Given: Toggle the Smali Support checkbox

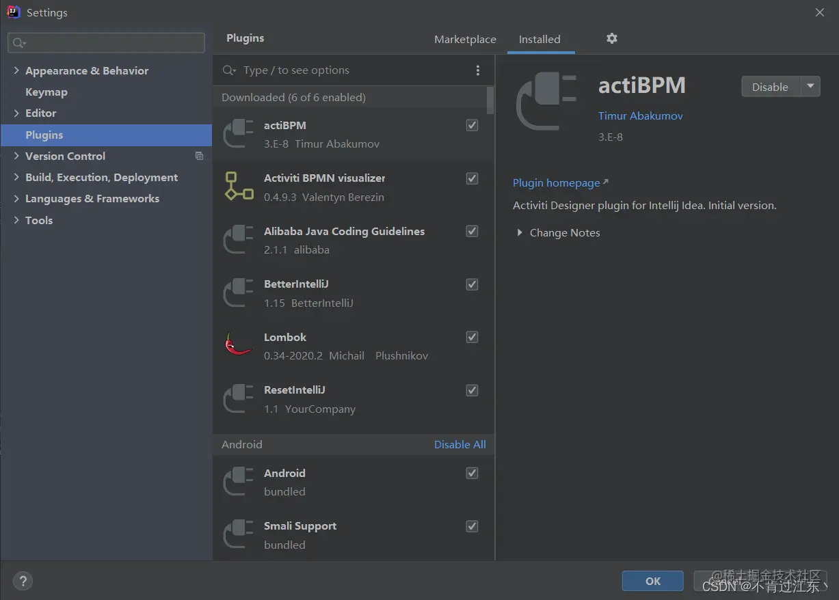Looking at the screenshot, I should [472, 526].
